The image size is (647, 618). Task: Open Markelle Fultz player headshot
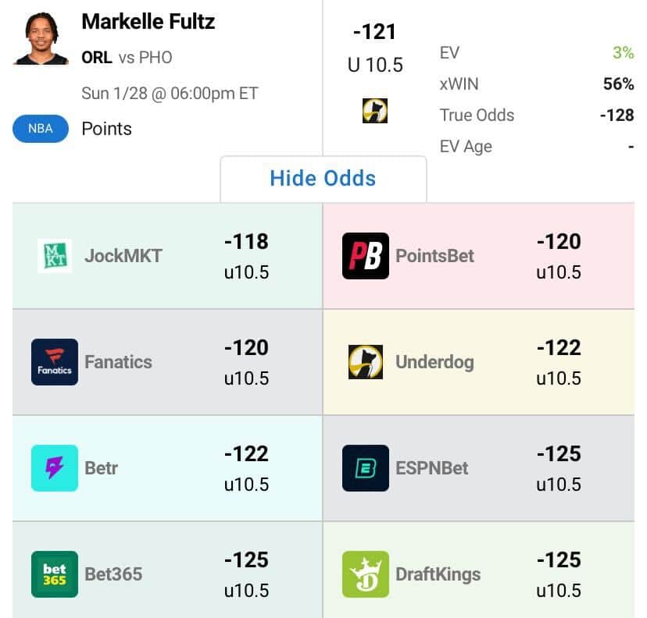tap(41, 36)
